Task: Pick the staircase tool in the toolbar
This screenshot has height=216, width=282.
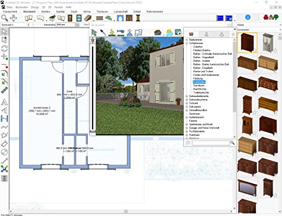Action: [87, 18]
